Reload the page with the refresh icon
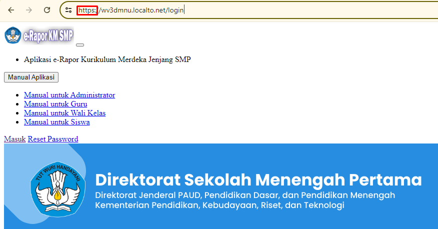Image resolution: width=438 pixels, height=229 pixels. [x=47, y=10]
